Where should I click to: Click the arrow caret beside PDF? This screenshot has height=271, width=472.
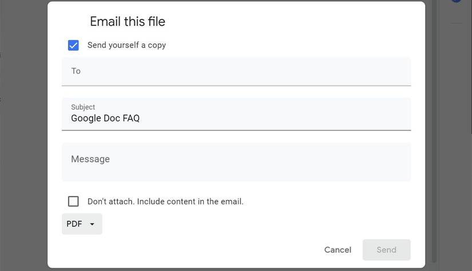92,224
